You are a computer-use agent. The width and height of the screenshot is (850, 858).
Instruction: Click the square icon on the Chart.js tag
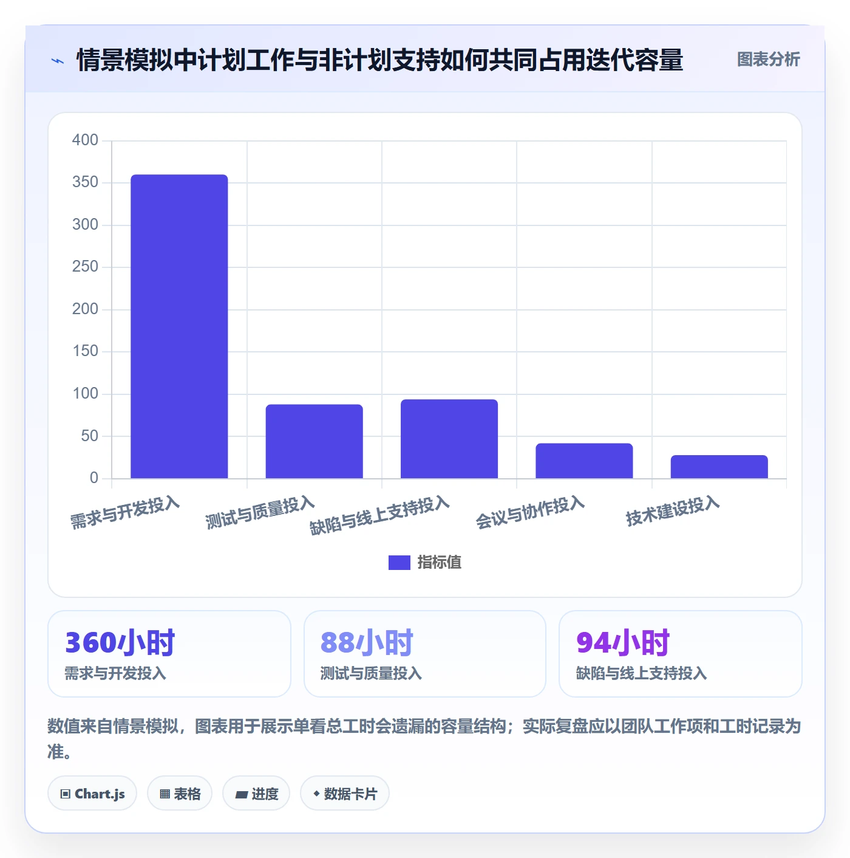(x=66, y=794)
